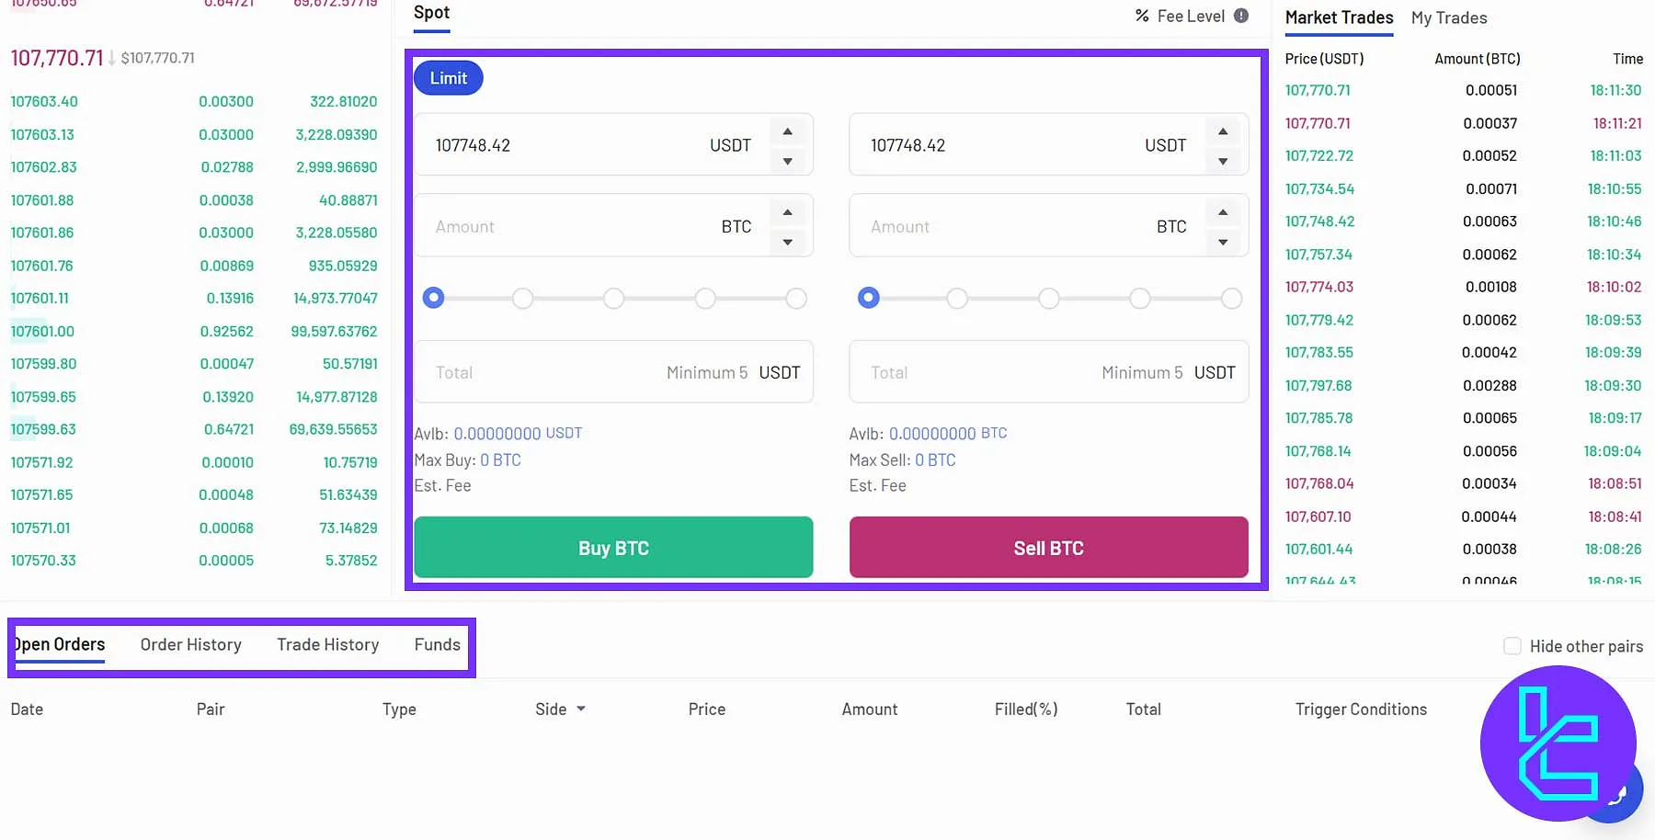Switch to the Funds tab
1655x840 pixels.
point(436,644)
